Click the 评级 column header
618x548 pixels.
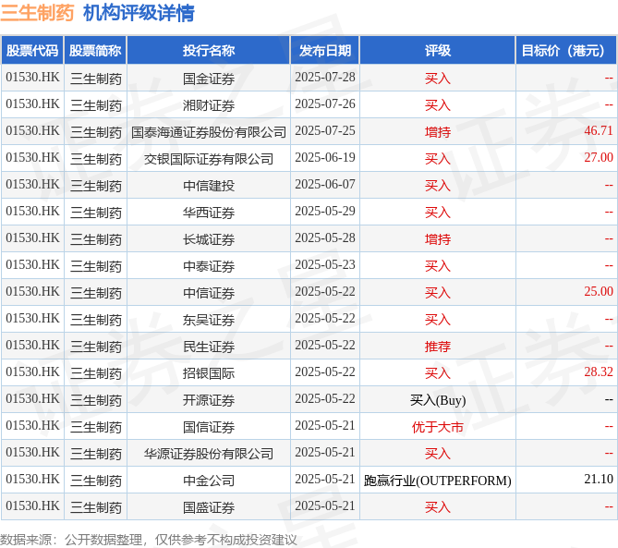tap(438, 50)
